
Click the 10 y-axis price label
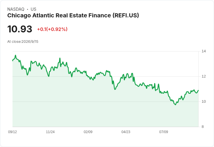204,102
